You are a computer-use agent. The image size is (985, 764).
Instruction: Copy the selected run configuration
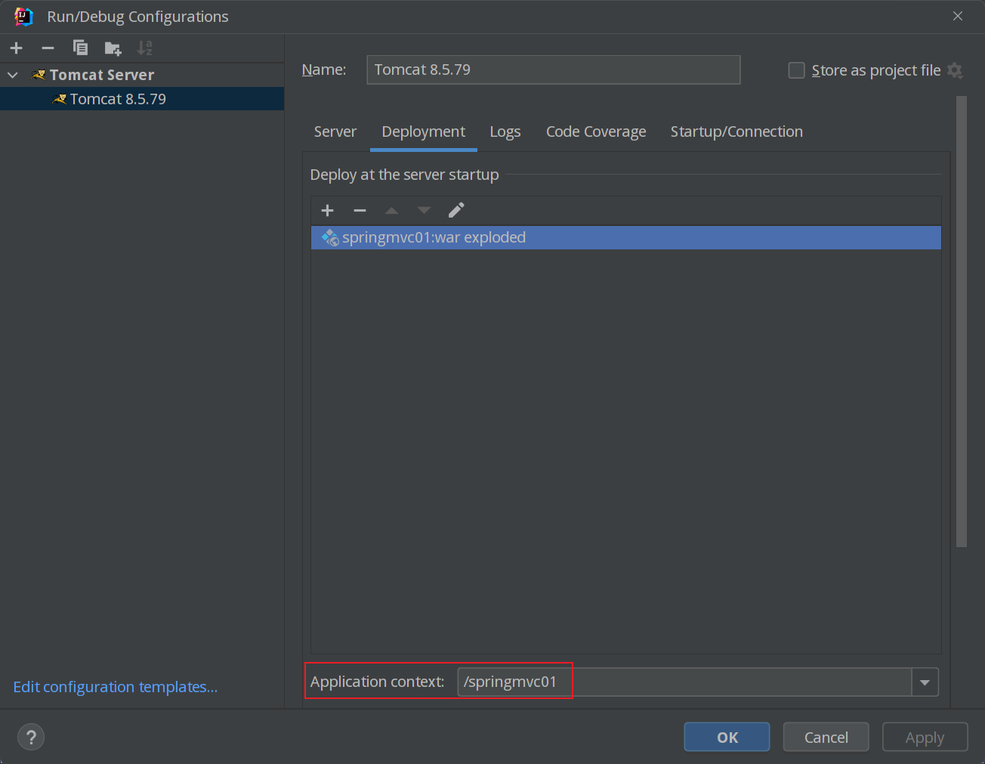click(x=80, y=48)
